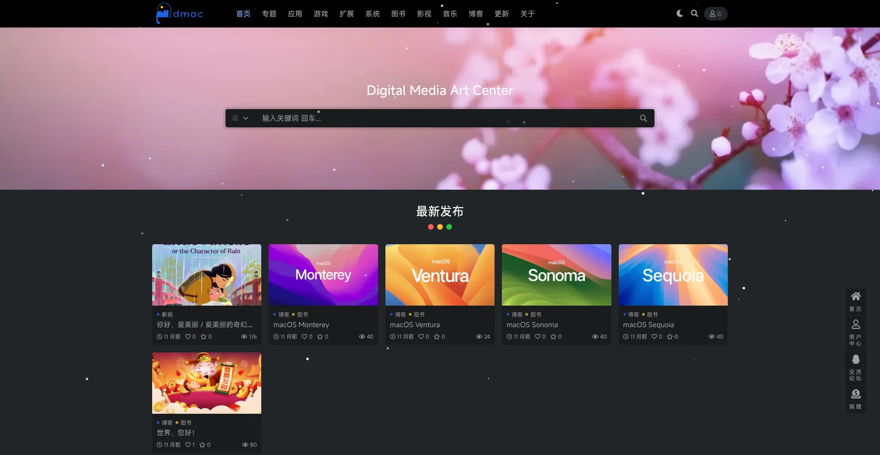Open the Character of Rain thumbnail

pos(207,275)
